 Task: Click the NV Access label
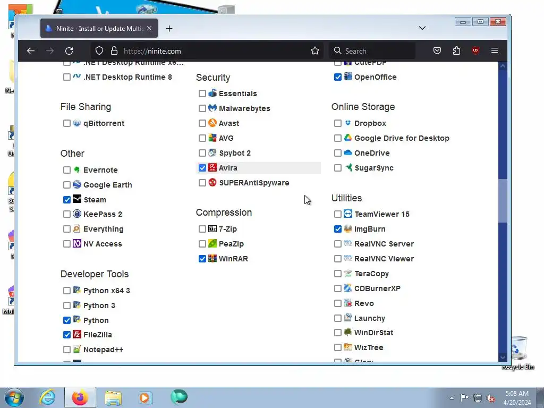103,244
